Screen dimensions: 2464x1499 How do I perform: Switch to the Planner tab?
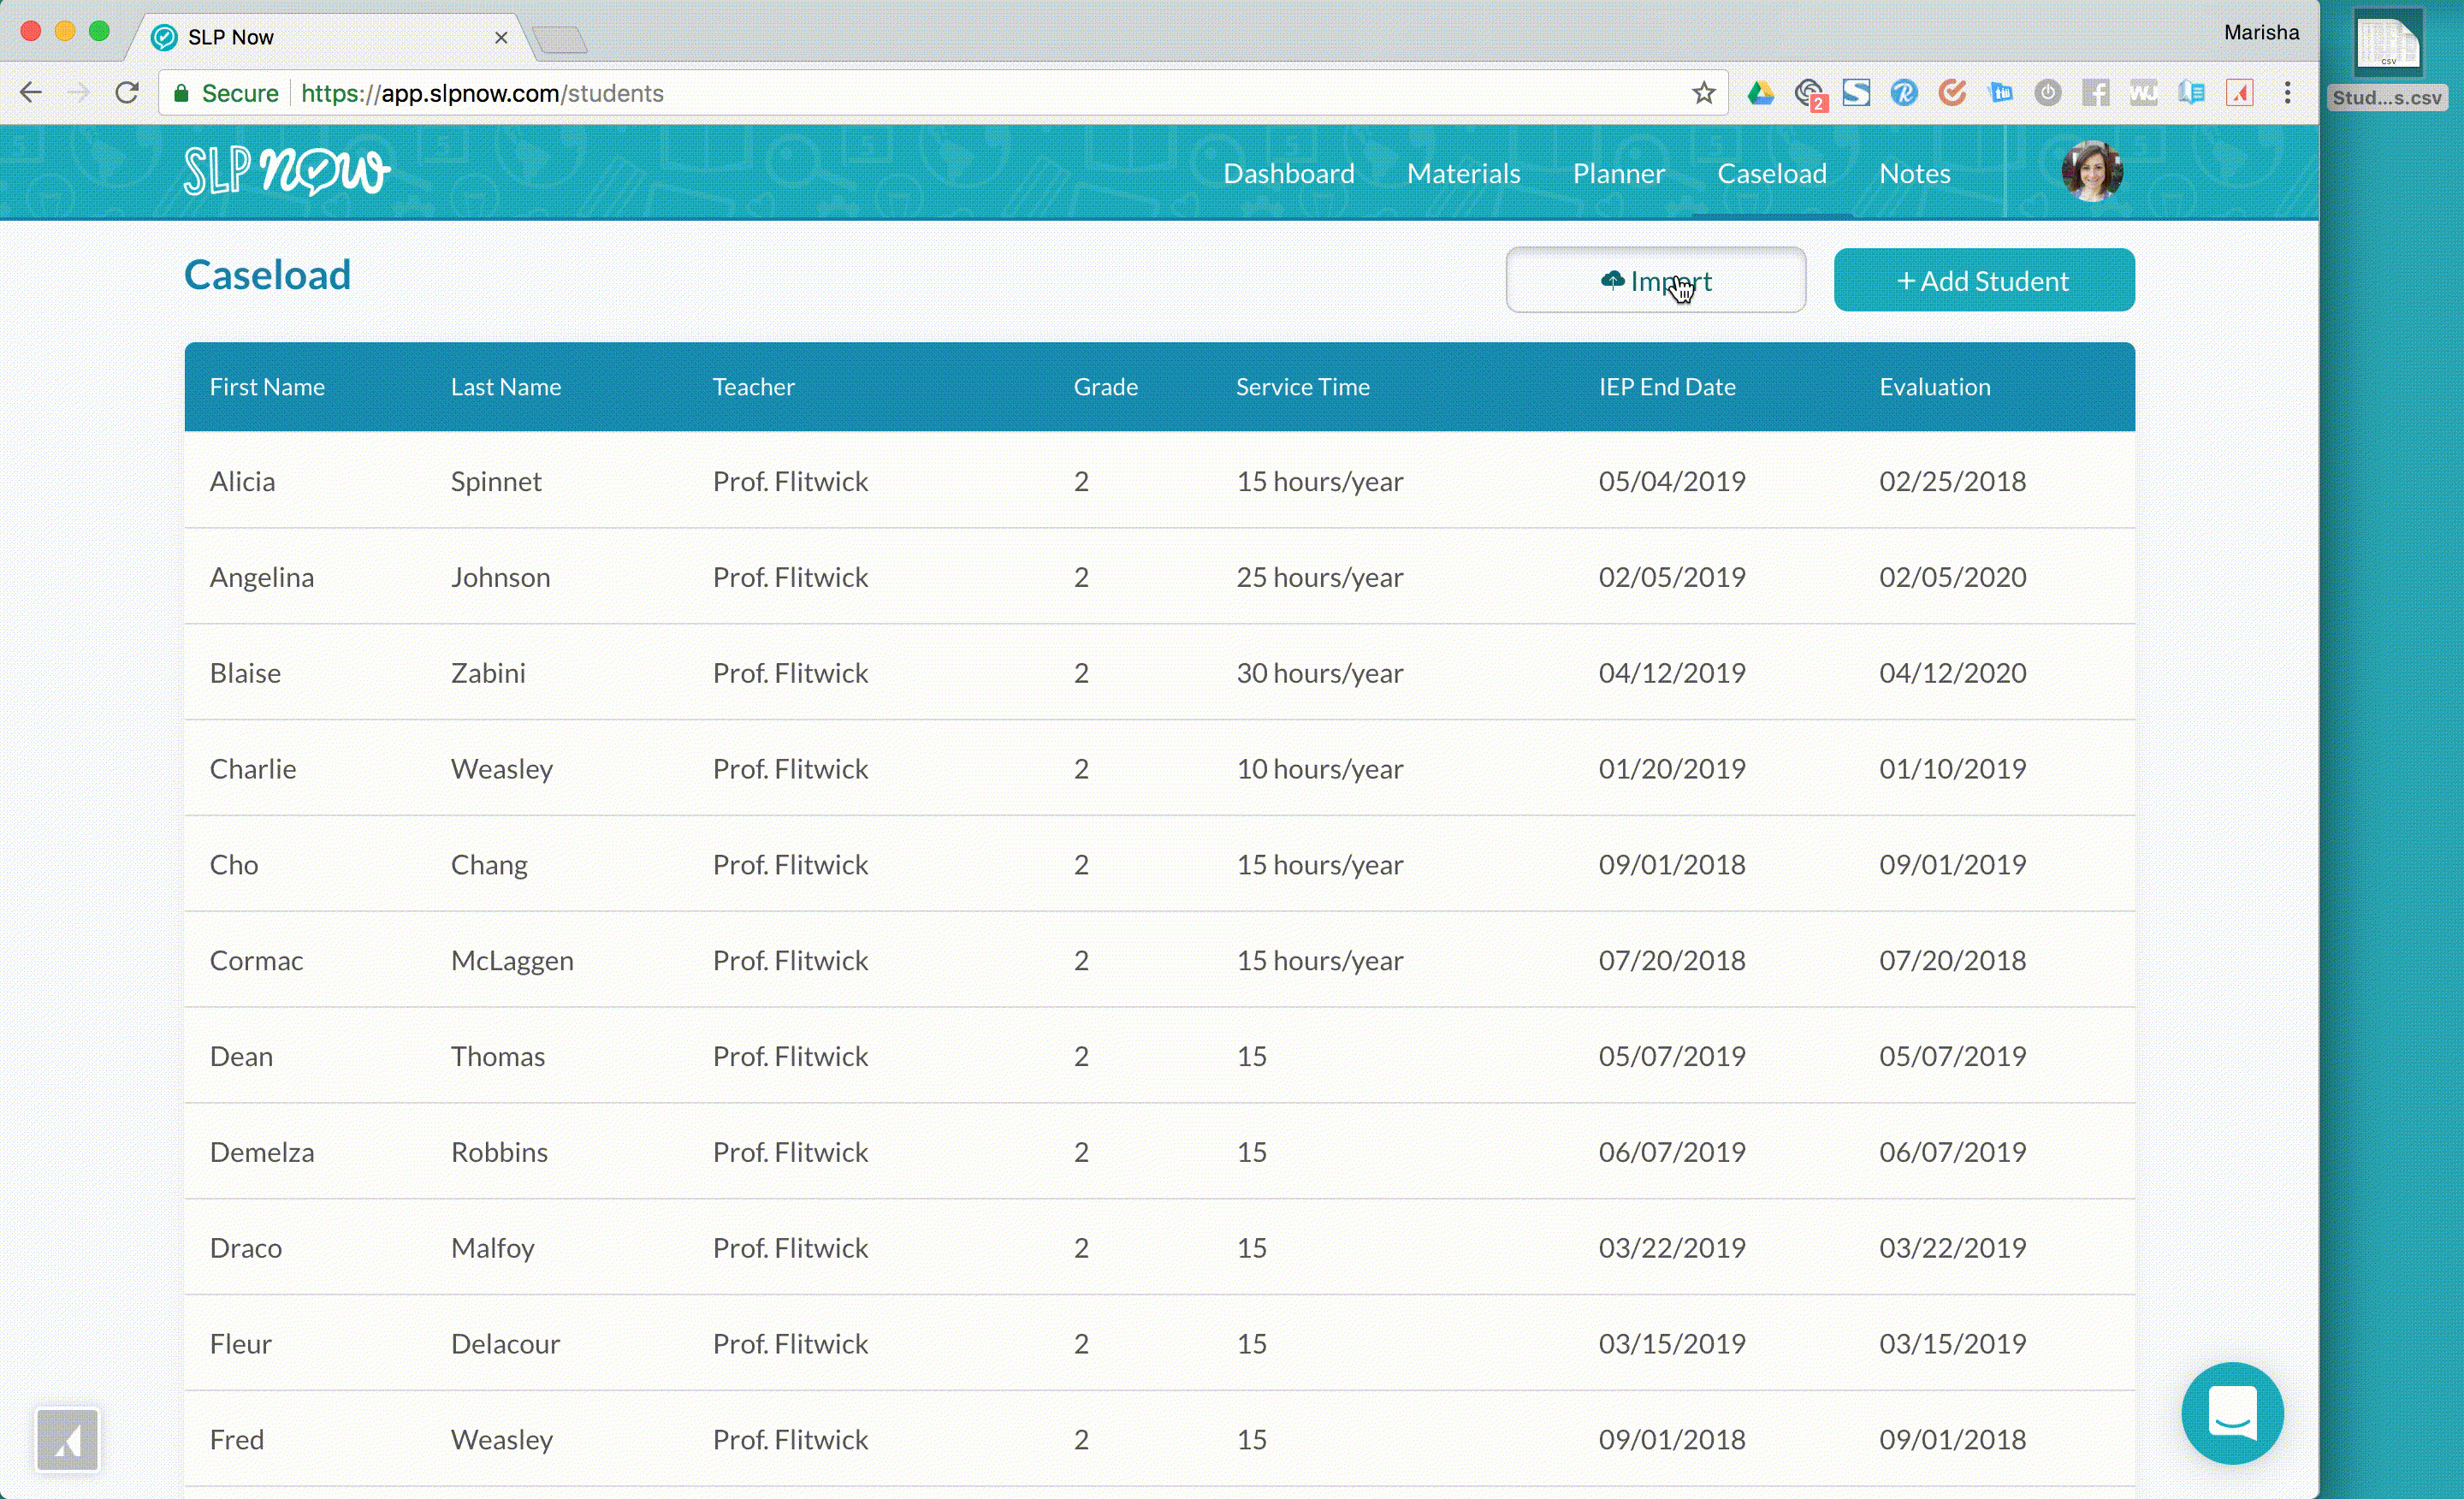[x=1618, y=174]
